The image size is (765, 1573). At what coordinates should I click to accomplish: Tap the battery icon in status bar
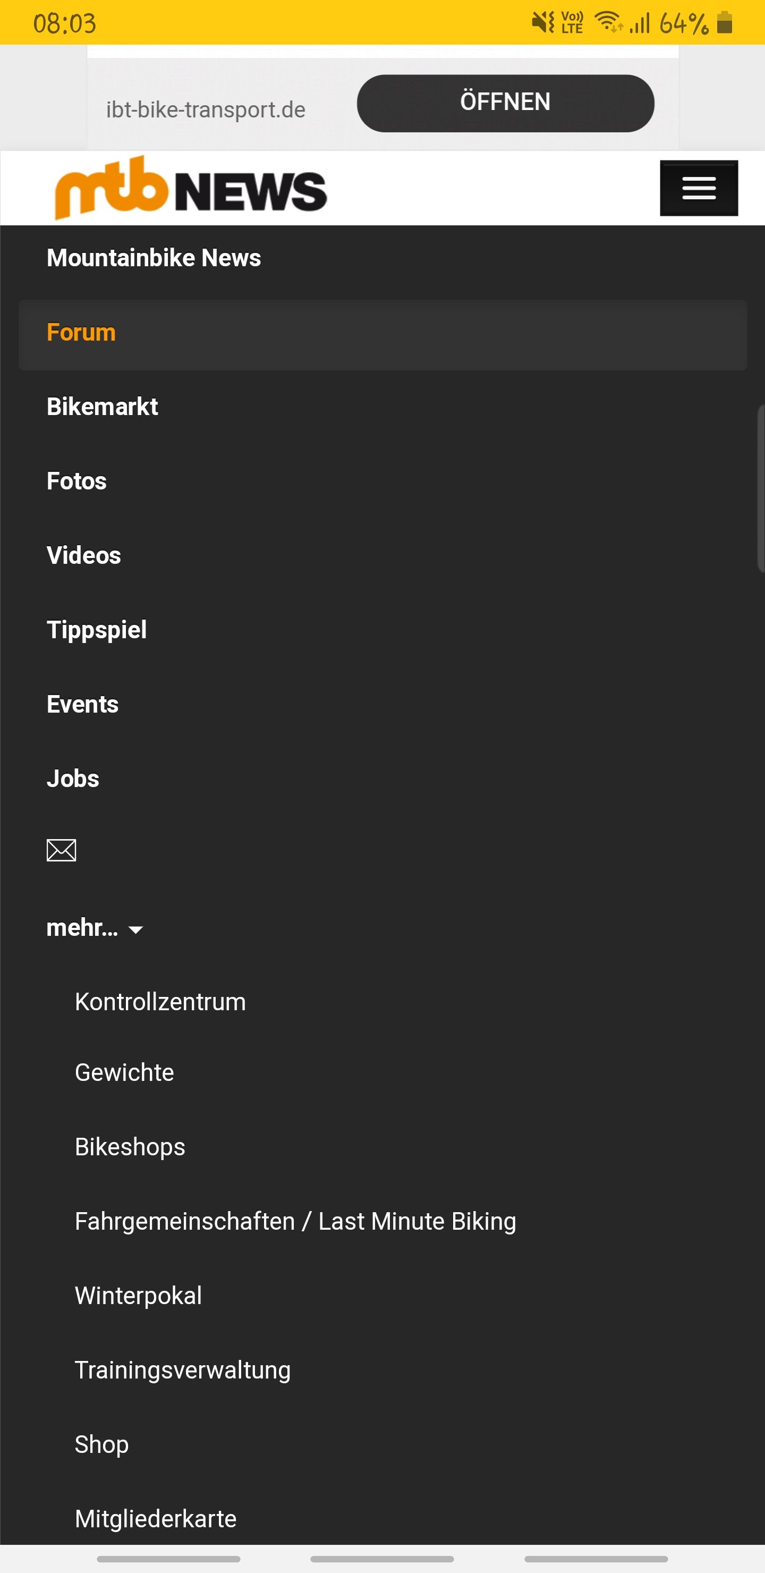(x=725, y=23)
